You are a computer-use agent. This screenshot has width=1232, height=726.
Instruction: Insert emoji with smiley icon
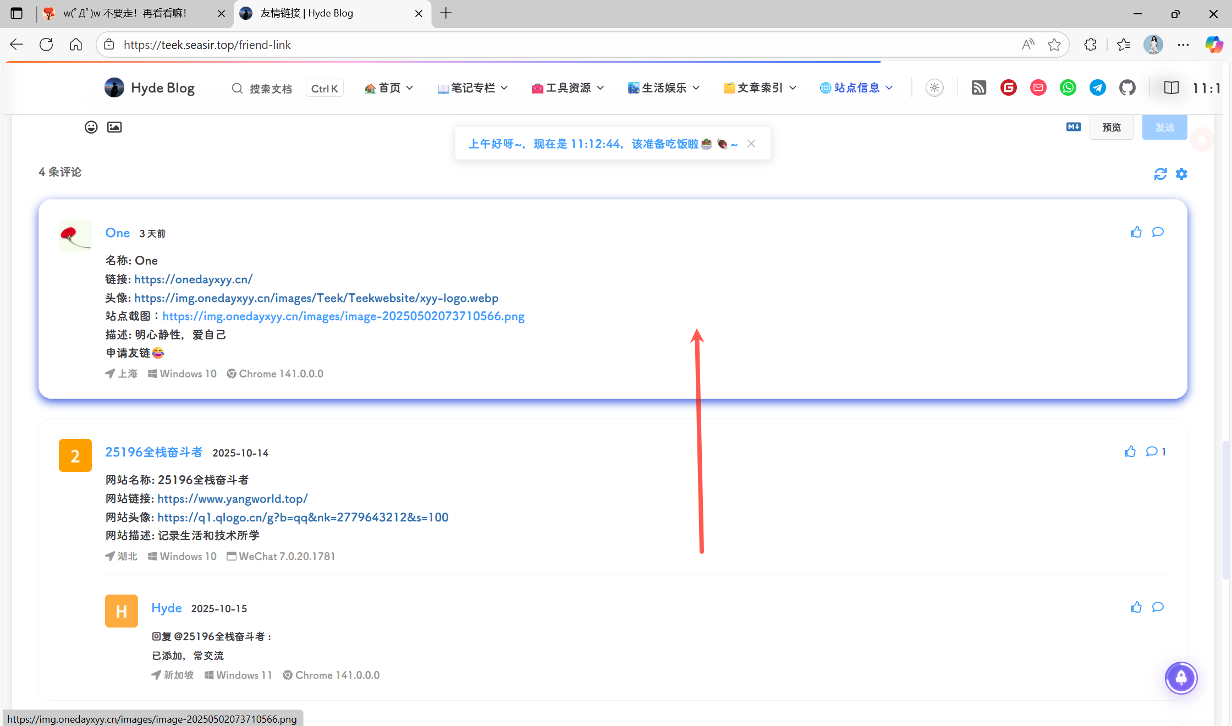point(91,127)
